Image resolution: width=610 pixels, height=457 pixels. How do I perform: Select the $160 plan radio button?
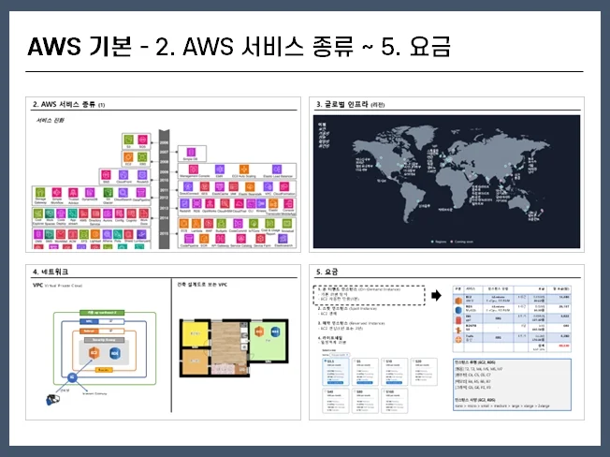(x=385, y=391)
